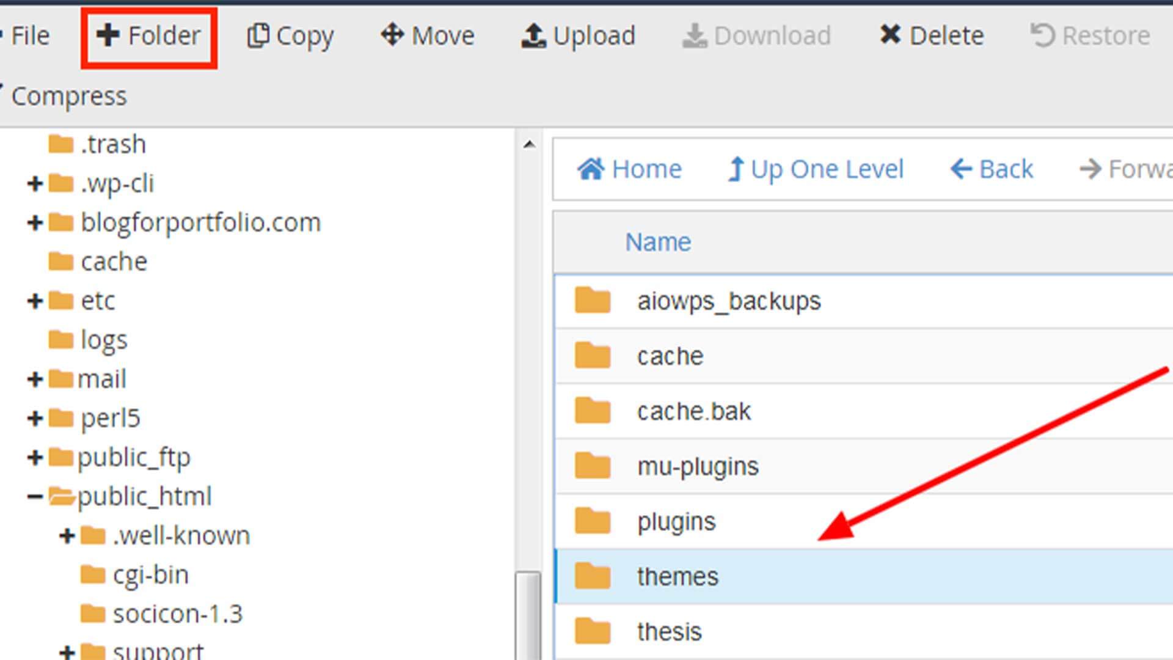1173x660 pixels.
Task: Select the mu-plugins folder row
Action: (x=864, y=466)
